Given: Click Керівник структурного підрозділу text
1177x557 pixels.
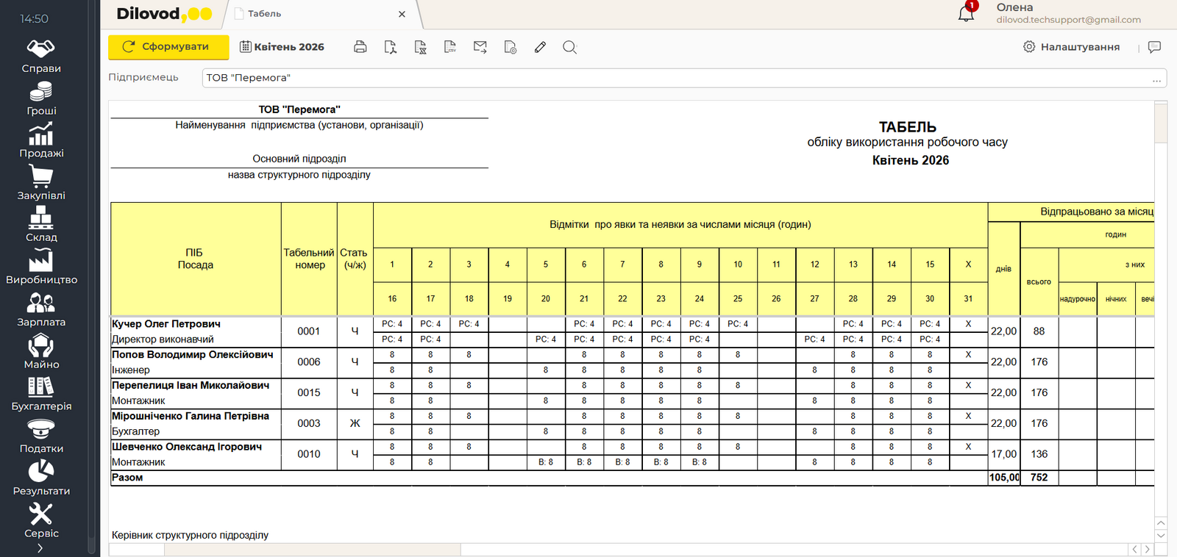Looking at the screenshot, I should tap(190, 536).
